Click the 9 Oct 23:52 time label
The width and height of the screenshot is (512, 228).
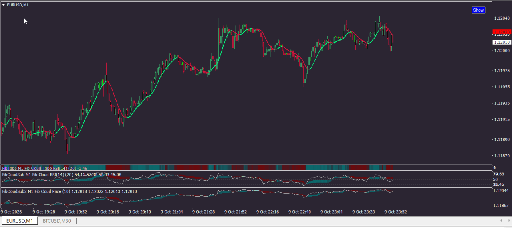(395, 212)
